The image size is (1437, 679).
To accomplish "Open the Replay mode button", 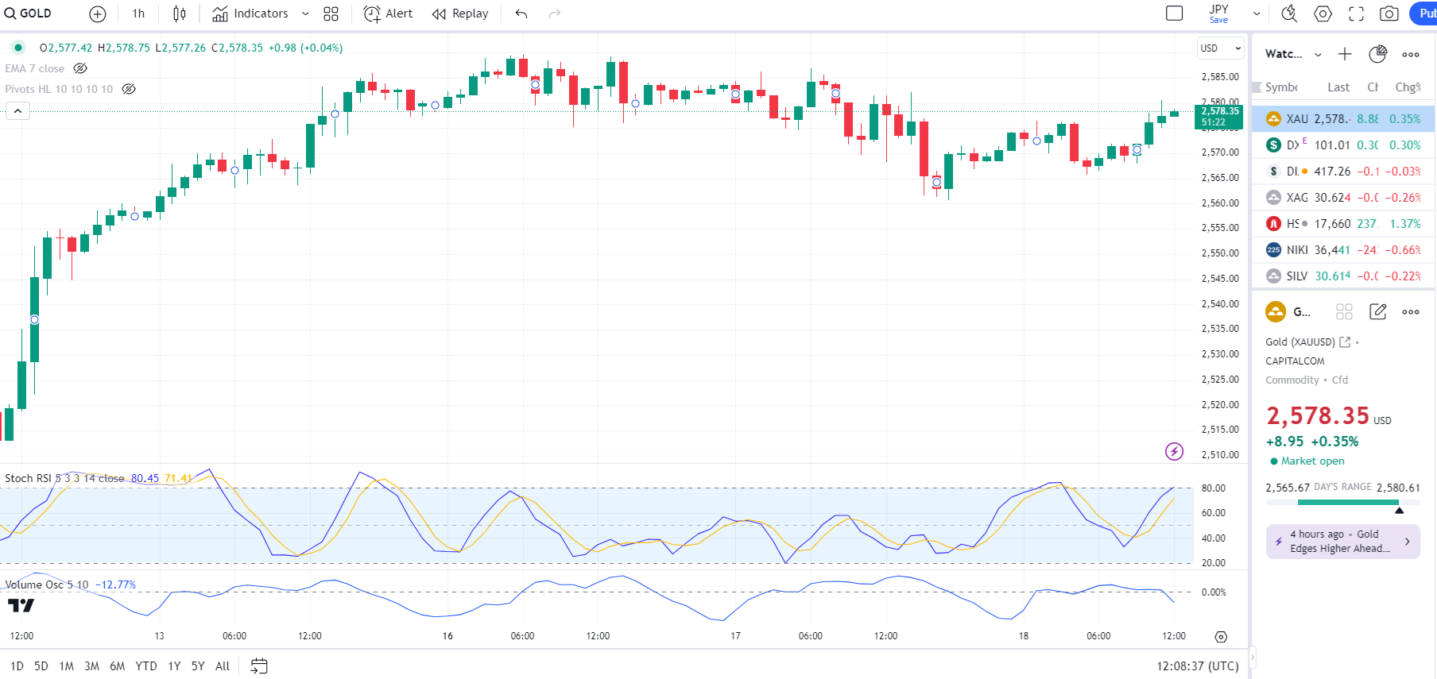I will pyautogui.click(x=460, y=14).
